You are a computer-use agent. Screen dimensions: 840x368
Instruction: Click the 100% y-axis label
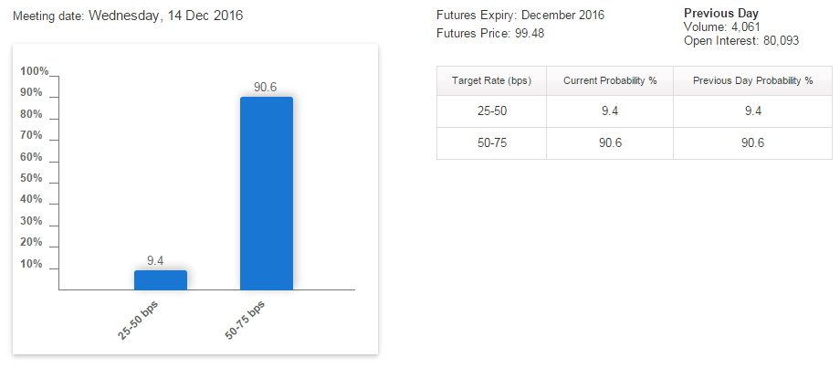tap(35, 71)
